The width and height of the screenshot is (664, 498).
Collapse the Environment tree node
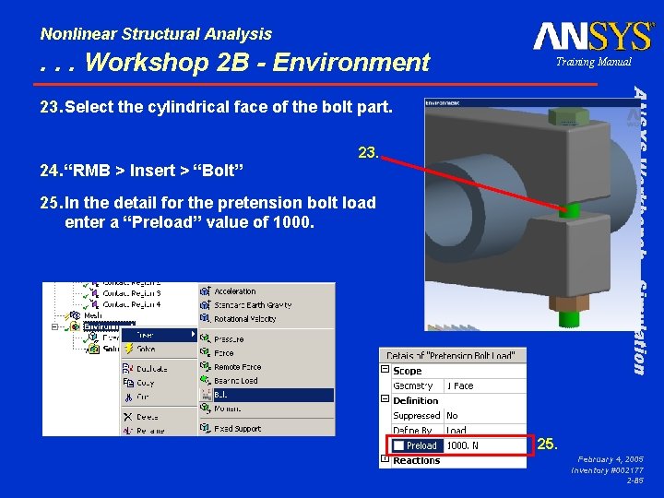(54, 326)
